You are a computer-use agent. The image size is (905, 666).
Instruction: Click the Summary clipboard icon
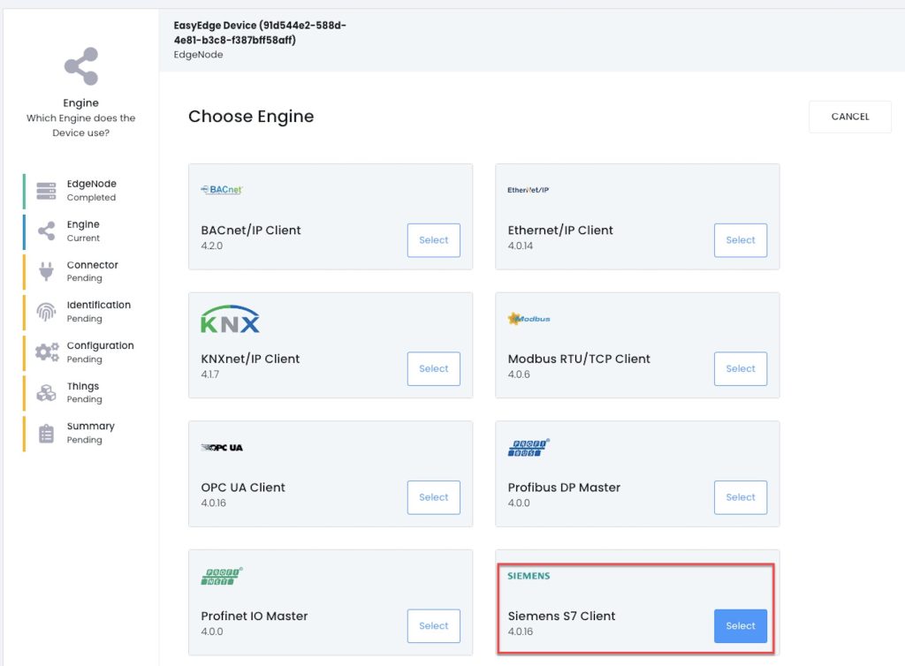click(x=46, y=433)
